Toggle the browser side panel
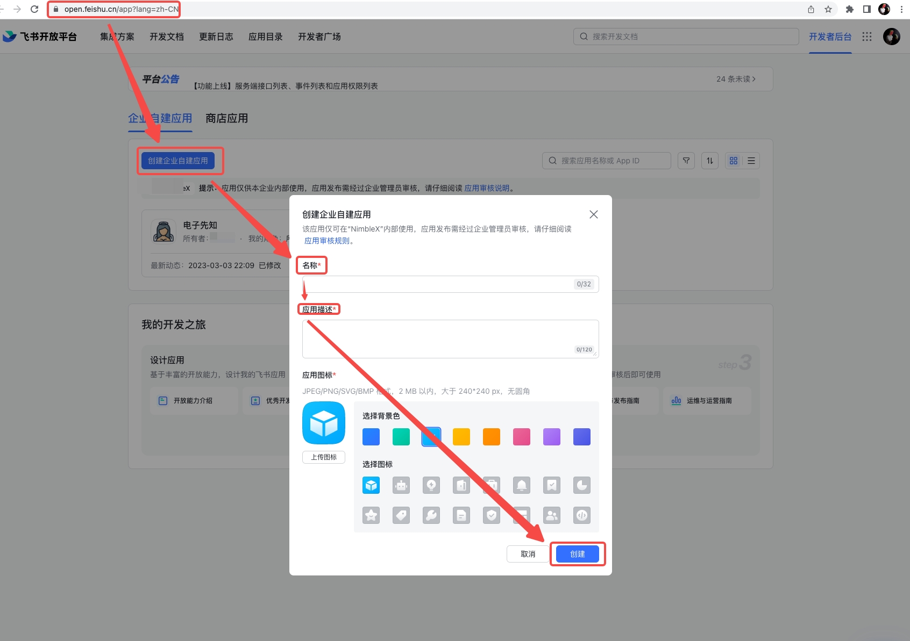The height and width of the screenshot is (641, 910). tap(867, 9)
